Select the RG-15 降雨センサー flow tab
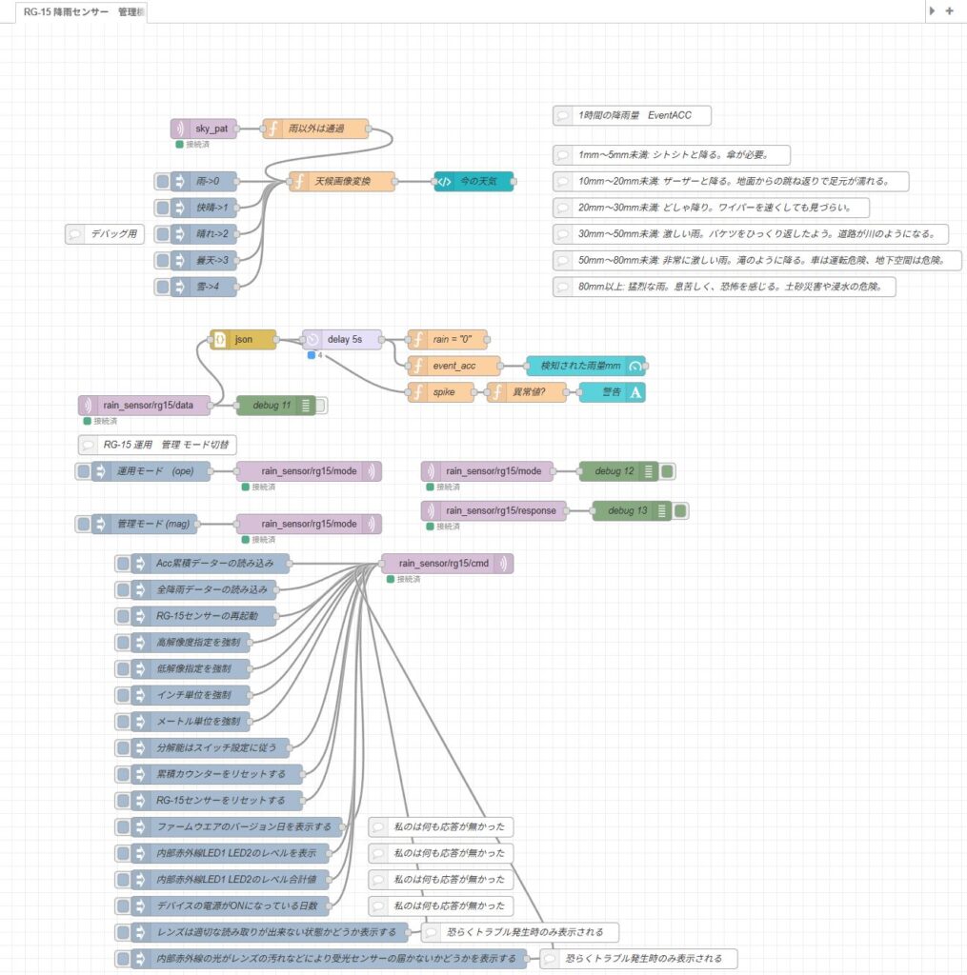967x975 pixels. pyautogui.click(x=79, y=11)
